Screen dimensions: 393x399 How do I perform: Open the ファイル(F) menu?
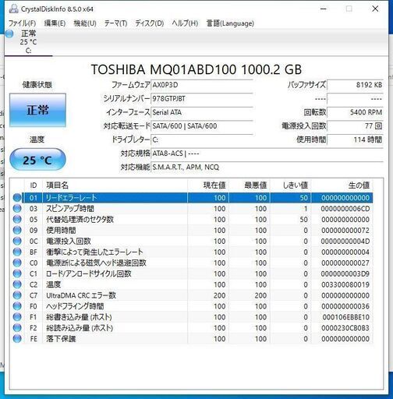coord(22,23)
